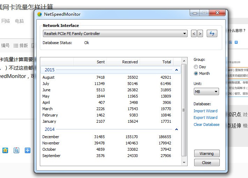Open the Unit MB dropdown
This screenshot has height=178, width=248.
tap(206, 92)
